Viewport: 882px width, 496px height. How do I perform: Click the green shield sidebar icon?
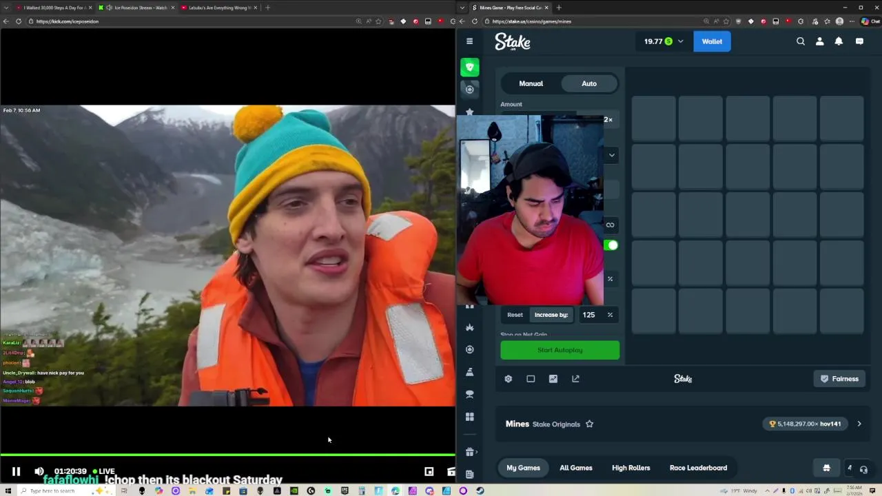click(470, 67)
